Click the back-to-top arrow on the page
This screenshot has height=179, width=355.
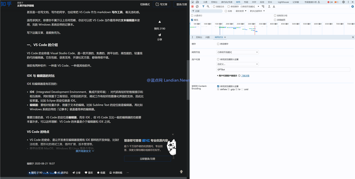181,172
